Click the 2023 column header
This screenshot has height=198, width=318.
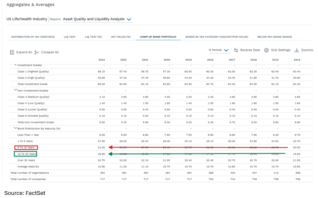pos(102,59)
